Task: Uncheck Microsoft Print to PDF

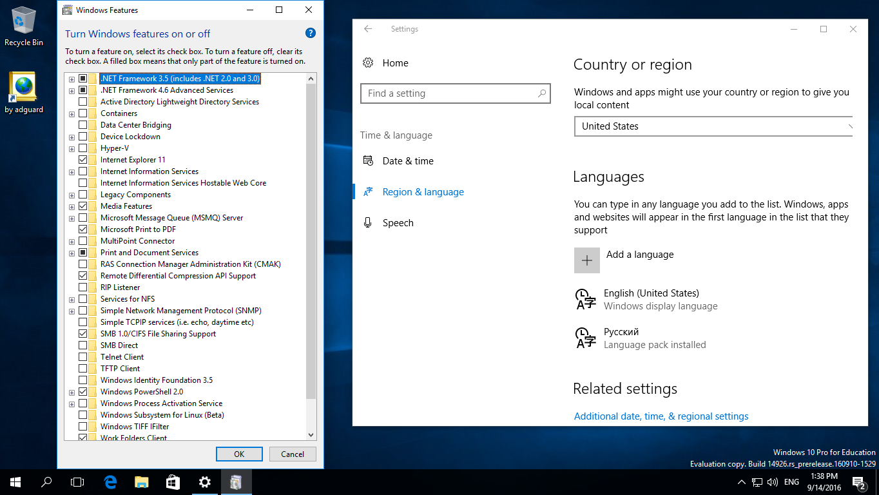Action: (x=83, y=229)
